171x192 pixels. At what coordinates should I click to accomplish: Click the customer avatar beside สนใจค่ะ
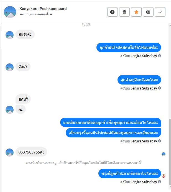coord(9,35)
